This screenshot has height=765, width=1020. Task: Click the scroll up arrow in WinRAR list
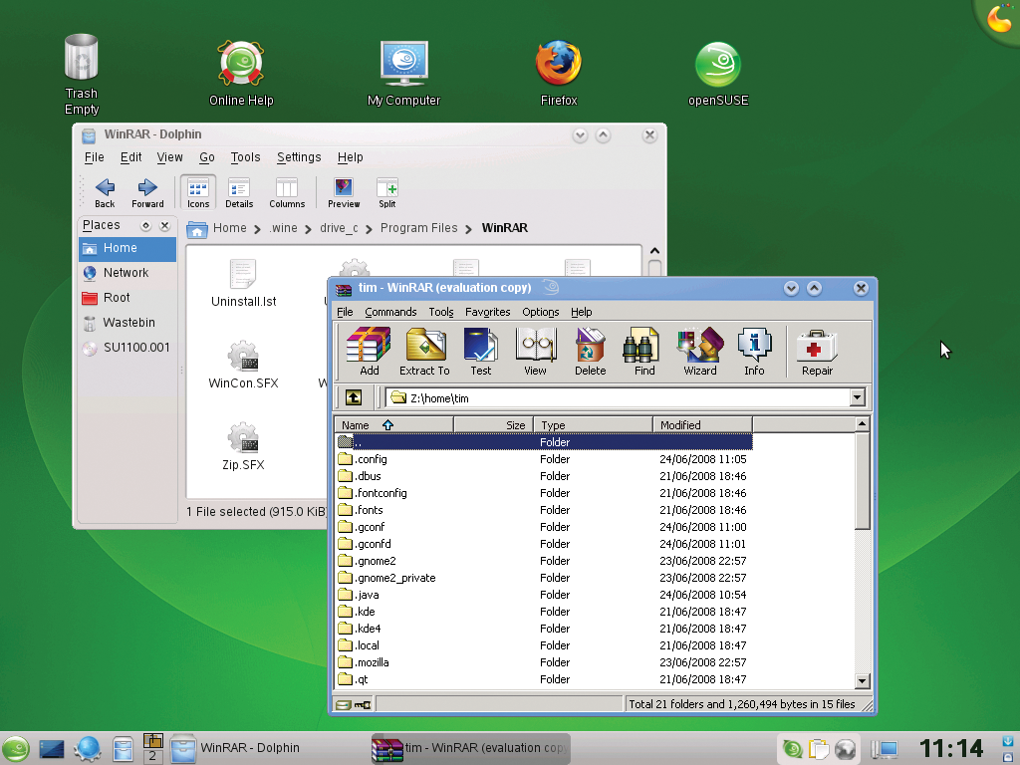(862, 424)
